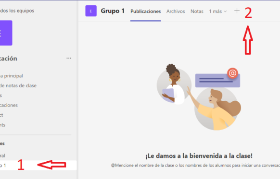Switch to the Publicaciones tab
This screenshot has height=179, width=280.
point(146,12)
